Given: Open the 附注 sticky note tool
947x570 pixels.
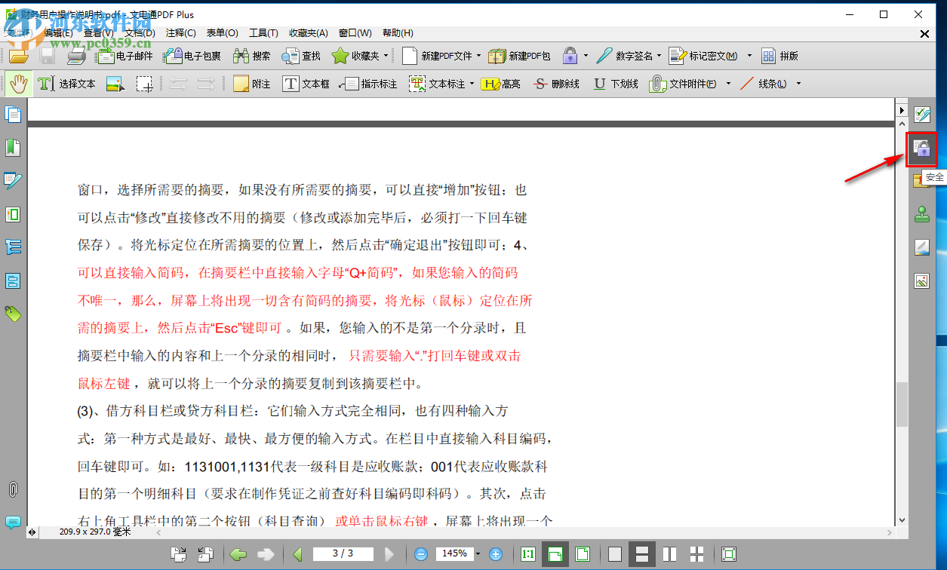Looking at the screenshot, I should pos(251,84).
